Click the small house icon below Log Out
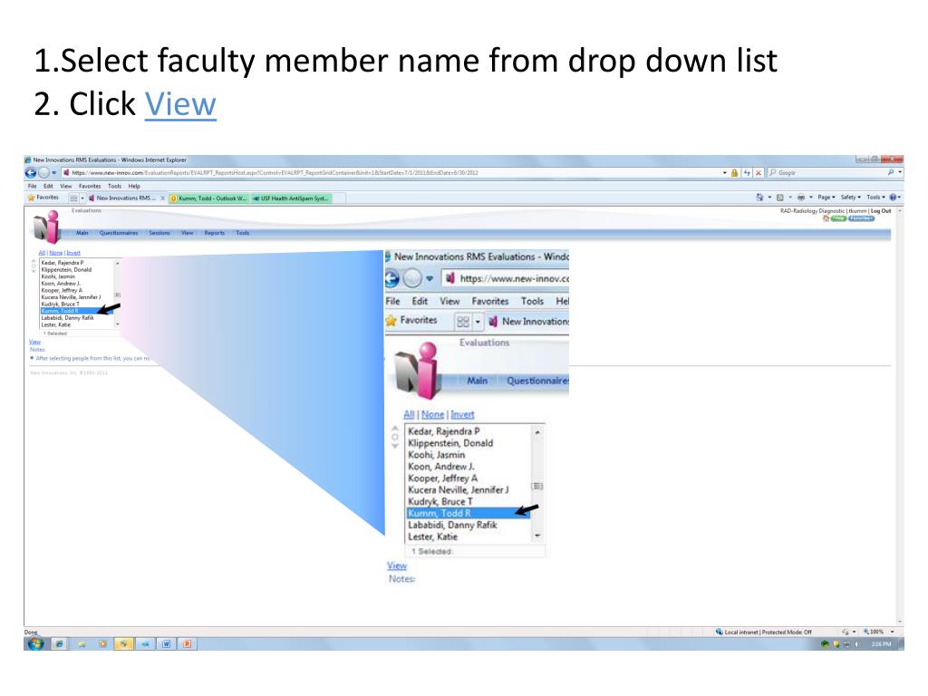Viewport: 928px width, 696px height. (x=826, y=218)
